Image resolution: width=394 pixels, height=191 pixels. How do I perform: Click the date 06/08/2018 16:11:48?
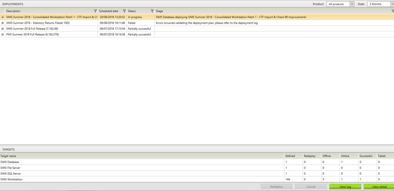pos(112,23)
